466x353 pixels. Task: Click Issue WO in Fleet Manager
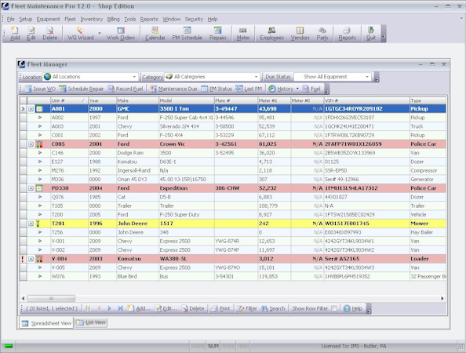tap(40, 89)
